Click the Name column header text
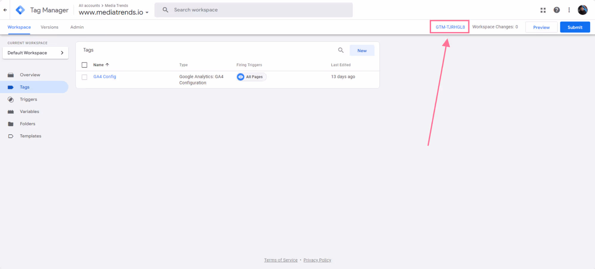 [98, 65]
